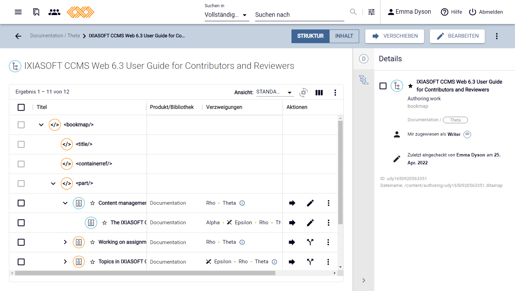Expand the Working on assignments node
515x291 pixels.
pyautogui.click(x=65, y=242)
